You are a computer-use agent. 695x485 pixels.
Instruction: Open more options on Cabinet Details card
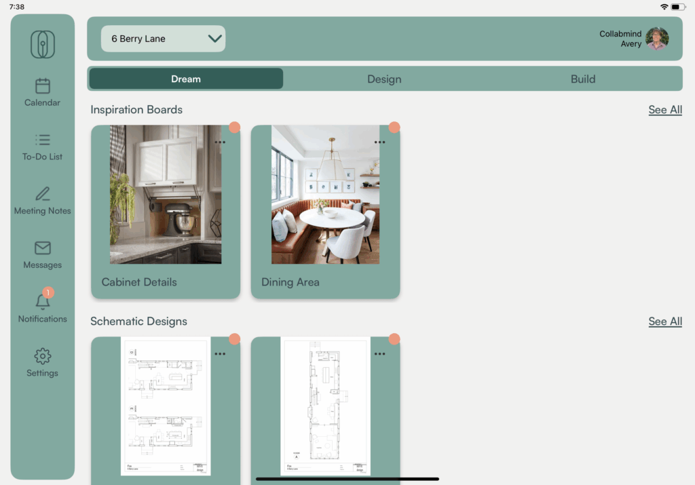[220, 142]
